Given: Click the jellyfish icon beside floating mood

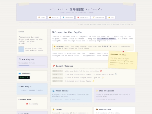Looking at the screenshot, I should [x=27, y=104].
